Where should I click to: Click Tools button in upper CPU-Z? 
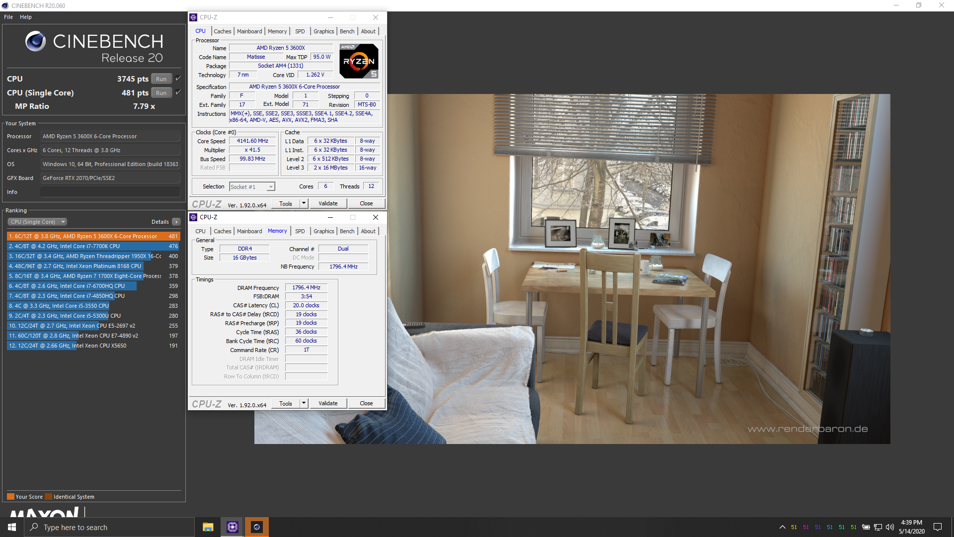tap(286, 203)
